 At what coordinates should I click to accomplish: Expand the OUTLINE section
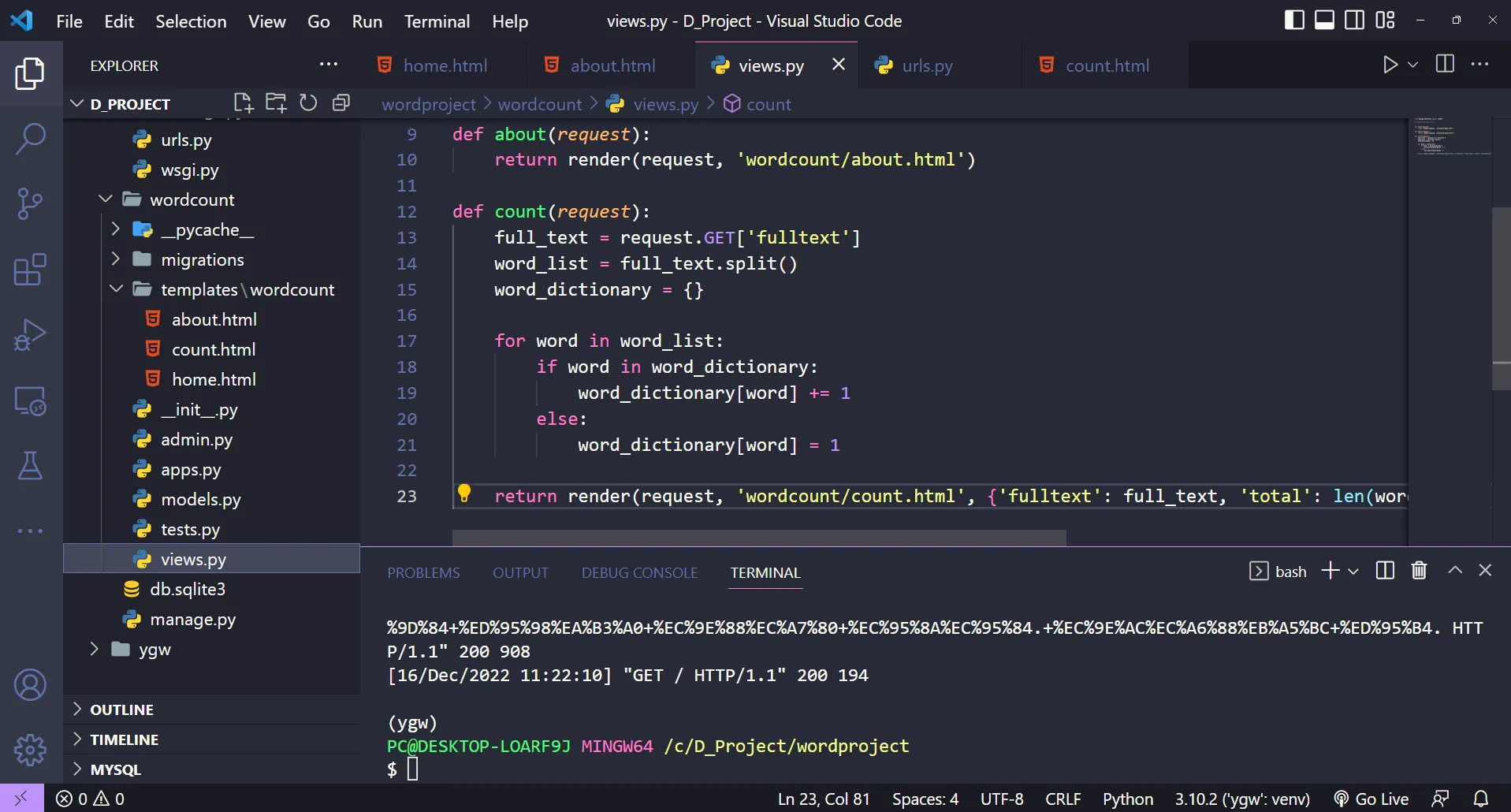(x=121, y=710)
